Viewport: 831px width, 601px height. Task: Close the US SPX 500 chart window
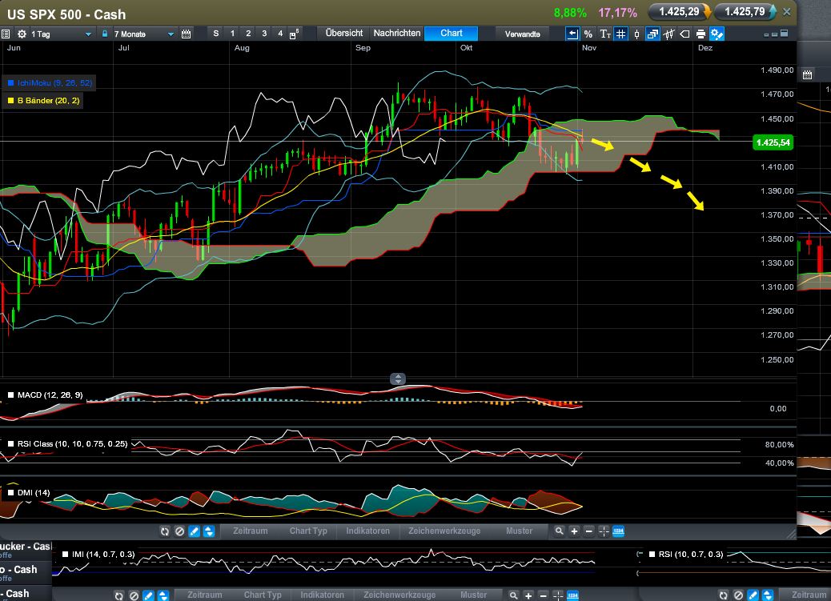(x=787, y=12)
